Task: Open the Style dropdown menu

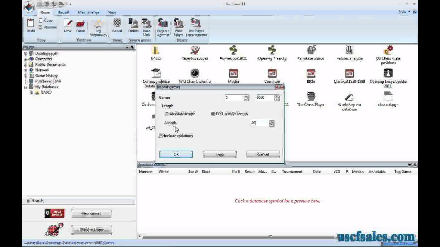Action: click(404, 12)
